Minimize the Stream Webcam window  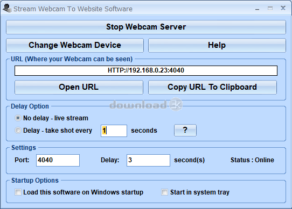pos(257,9)
